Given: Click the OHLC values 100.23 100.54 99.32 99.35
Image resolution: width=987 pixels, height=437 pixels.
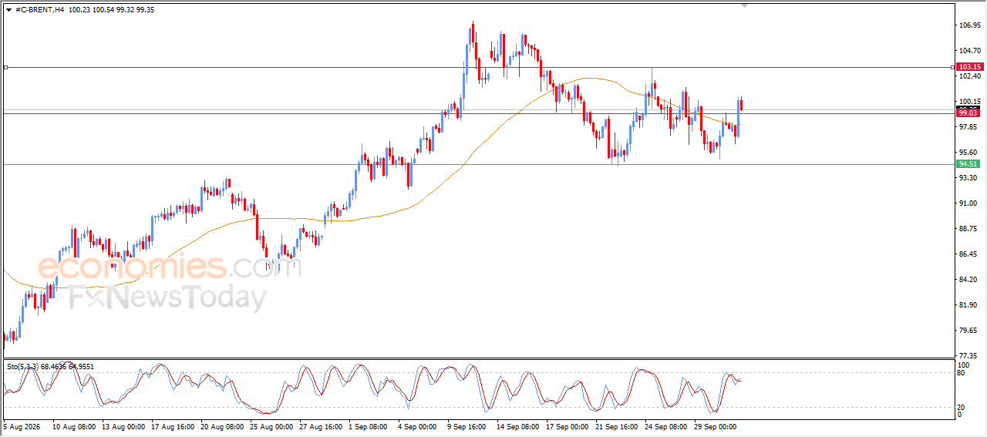Looking at the screenshot, I should pos(111,10).
